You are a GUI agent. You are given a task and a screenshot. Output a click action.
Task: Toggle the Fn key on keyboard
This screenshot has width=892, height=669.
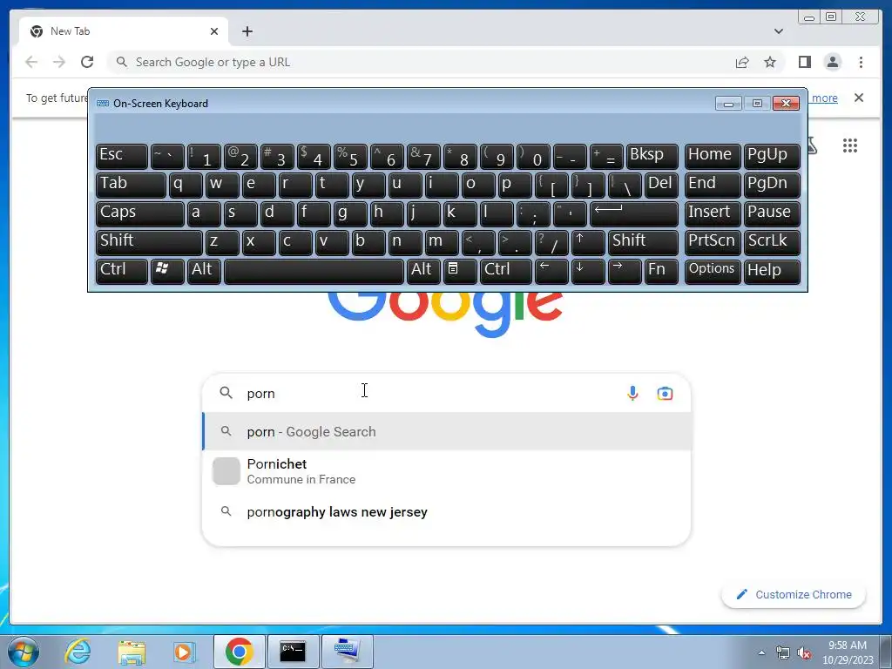pyautogui.click(x=661, y=271)
